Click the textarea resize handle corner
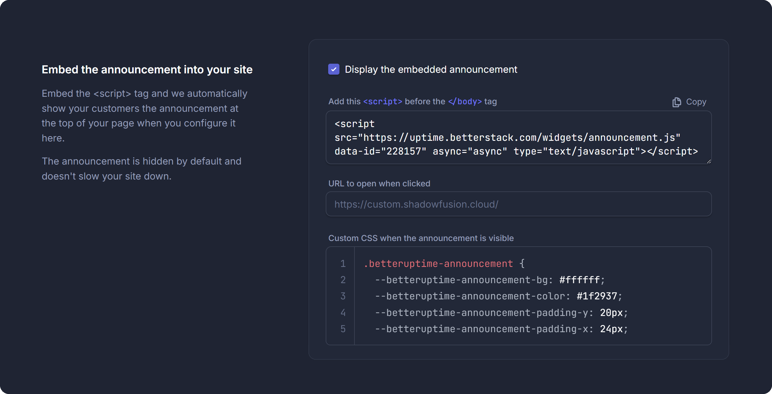This screenshot has width=772, height=394. [x=709, y=161]
